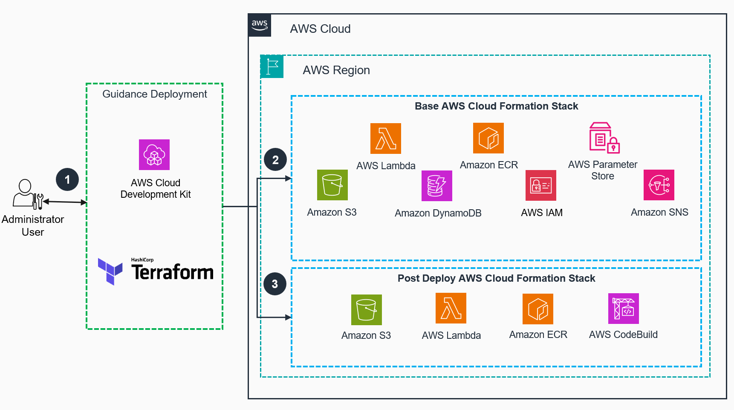Click the Amazon ECR icon in Post Deploy stack
Screen dimensions: 734x410
click(538, 309)
